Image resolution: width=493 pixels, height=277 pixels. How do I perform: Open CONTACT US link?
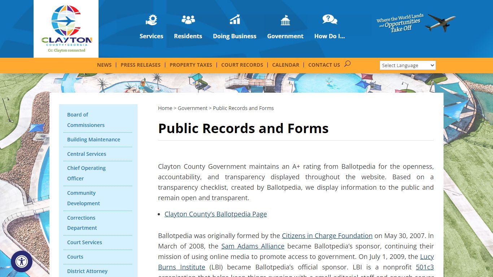coord(324,65)
